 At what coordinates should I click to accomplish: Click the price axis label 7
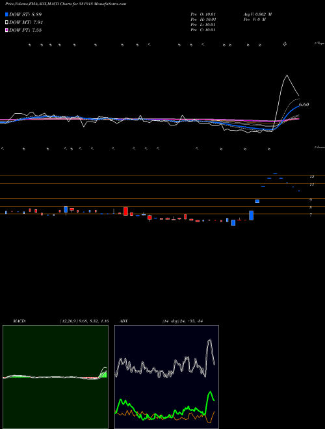coord(311,215)
